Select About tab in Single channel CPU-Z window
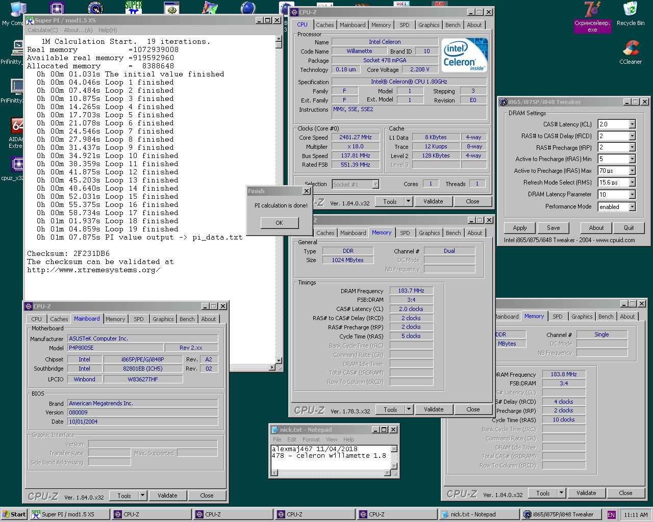 tap(627, 317)
